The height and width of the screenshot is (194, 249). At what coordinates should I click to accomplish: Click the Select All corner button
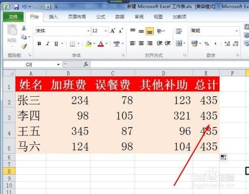click(9, 73)
